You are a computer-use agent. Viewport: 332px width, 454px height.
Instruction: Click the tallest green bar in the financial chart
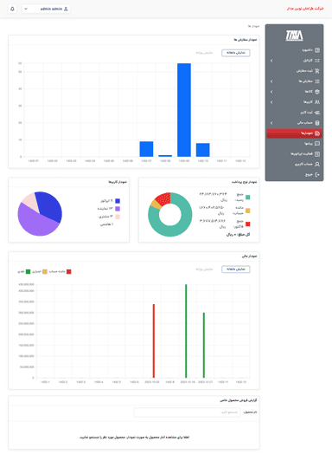click(186, 331)
